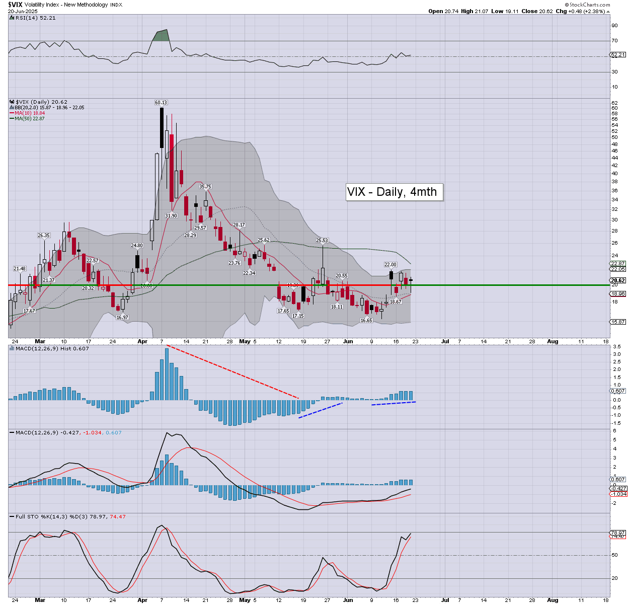Image resolution: width=629 pixels, height=604 pixels.
Task: Click the 52.21 RSI value axis tag
Action: (617, 54)
